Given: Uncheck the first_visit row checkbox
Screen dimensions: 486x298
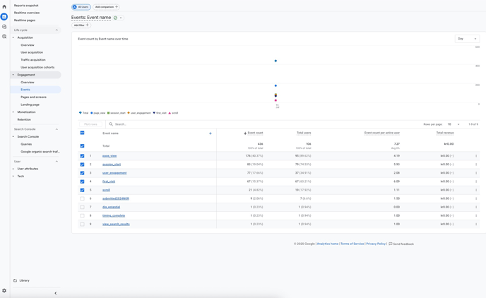Looking at the screenshot, I should point(82,181).
